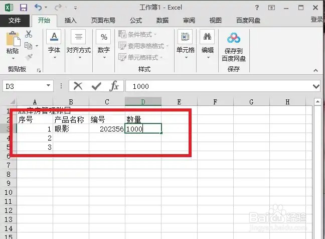This screenshot has width=325, height=239.
Task: Select column H header
Action: point(287,102)
